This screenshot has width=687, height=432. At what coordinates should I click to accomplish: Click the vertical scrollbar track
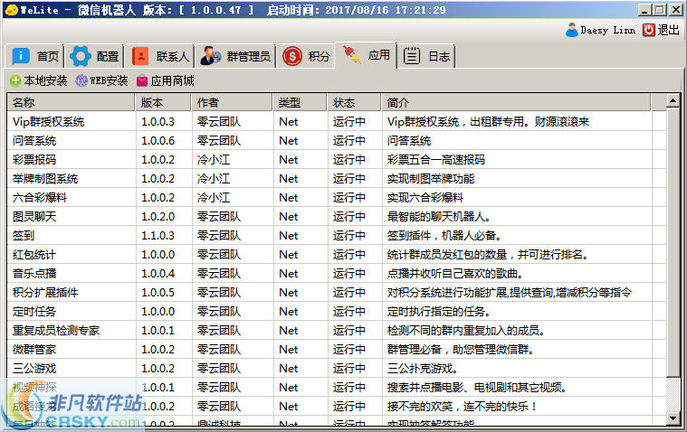[673, 394]
